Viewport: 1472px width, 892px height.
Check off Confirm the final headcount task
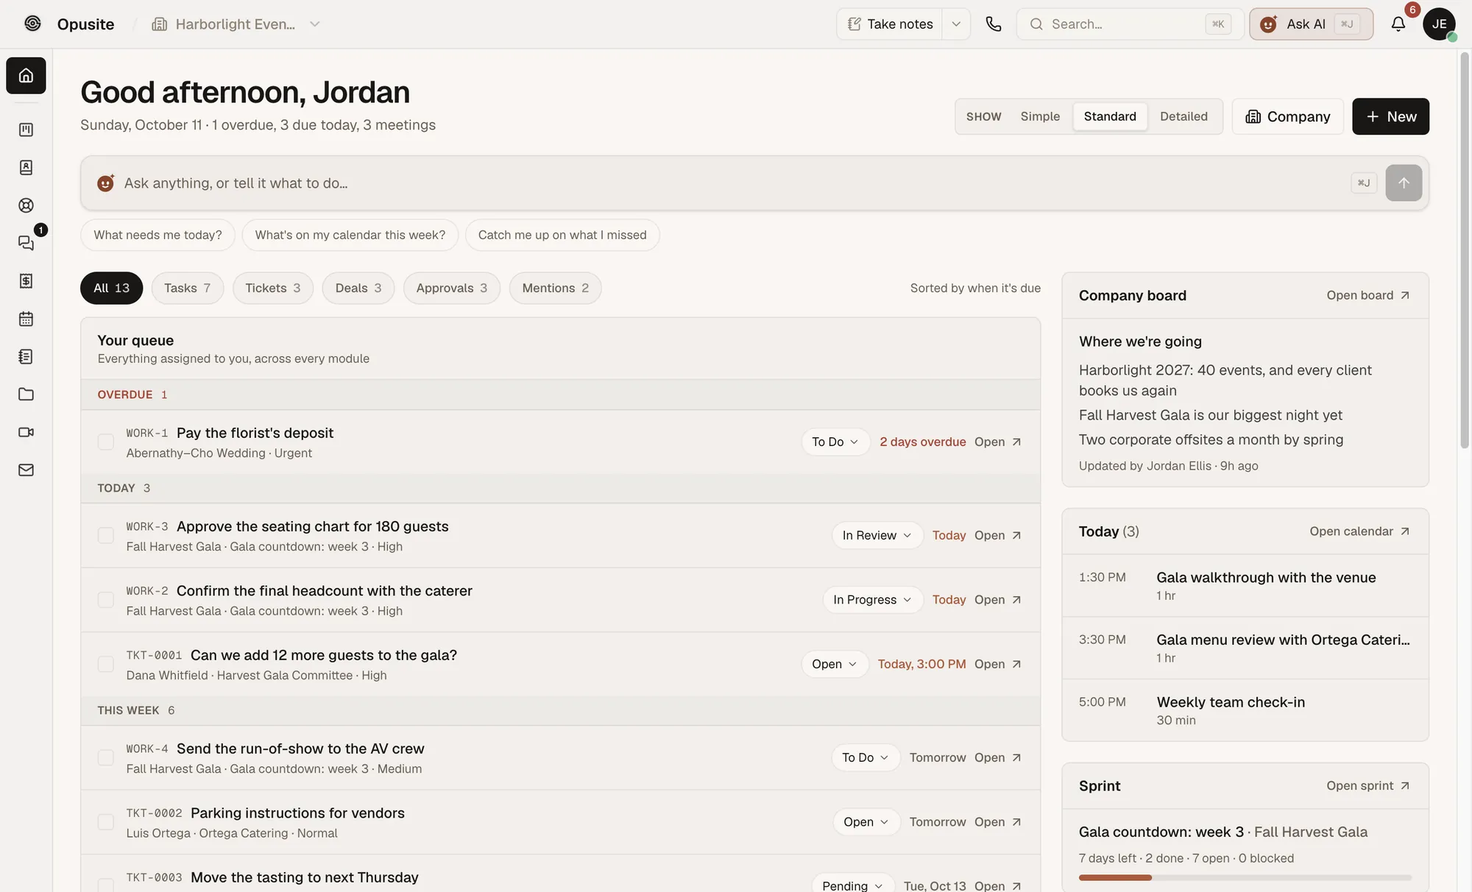(106, 600)
